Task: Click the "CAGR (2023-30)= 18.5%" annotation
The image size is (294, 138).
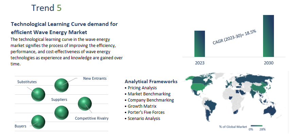Action: click(x=235, y=37)
